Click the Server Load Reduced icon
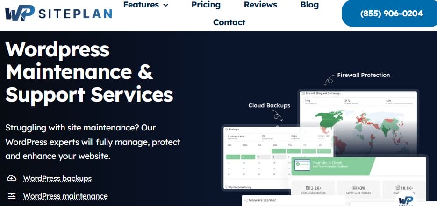Viewport: 437px width, 206px height. pos(353,188)
